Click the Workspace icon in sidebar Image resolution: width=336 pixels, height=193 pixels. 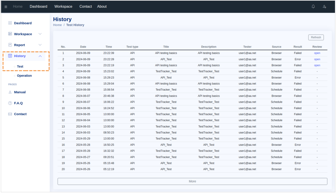(10, 34)
